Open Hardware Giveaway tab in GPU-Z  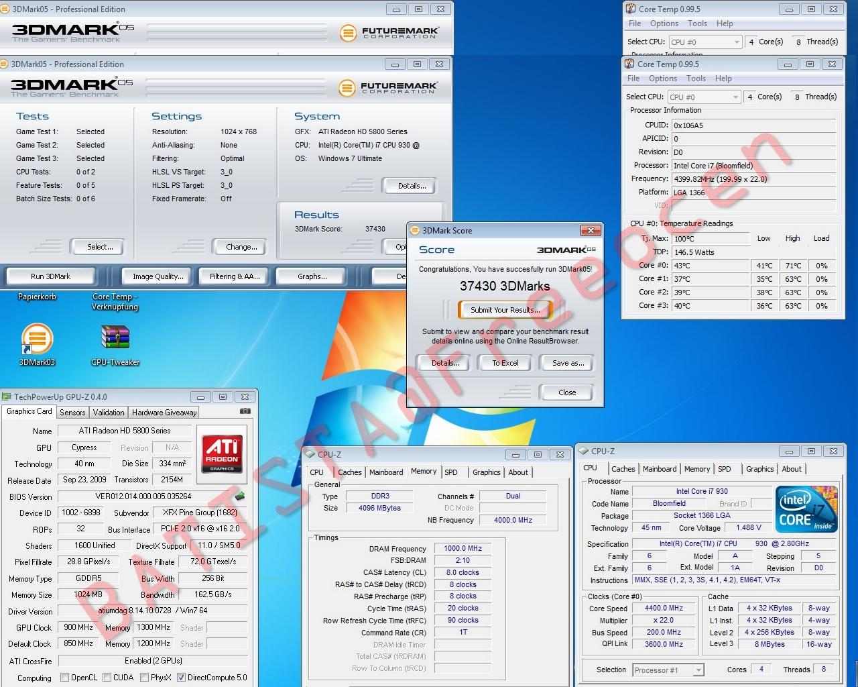click(164, 413)
